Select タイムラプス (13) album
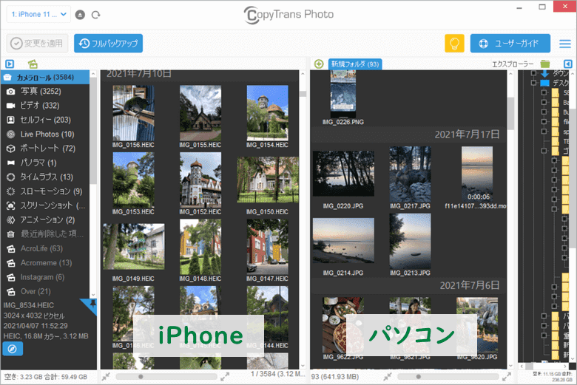 45,177
